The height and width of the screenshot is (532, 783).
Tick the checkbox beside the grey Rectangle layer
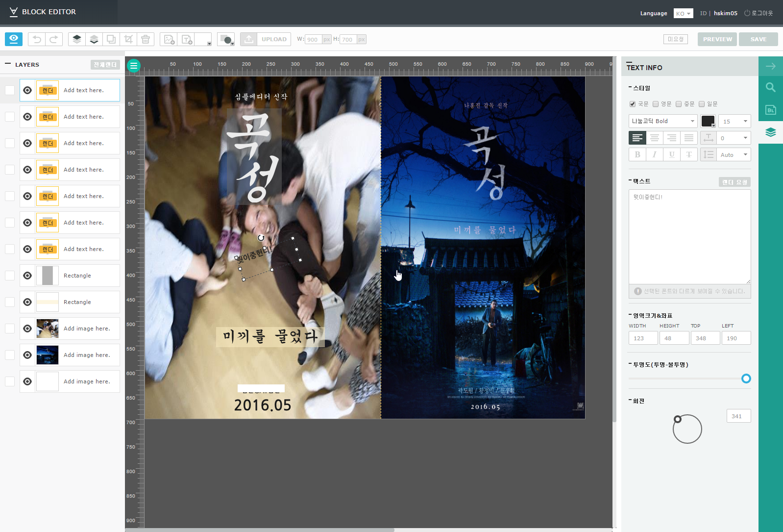tap(10, 276)
